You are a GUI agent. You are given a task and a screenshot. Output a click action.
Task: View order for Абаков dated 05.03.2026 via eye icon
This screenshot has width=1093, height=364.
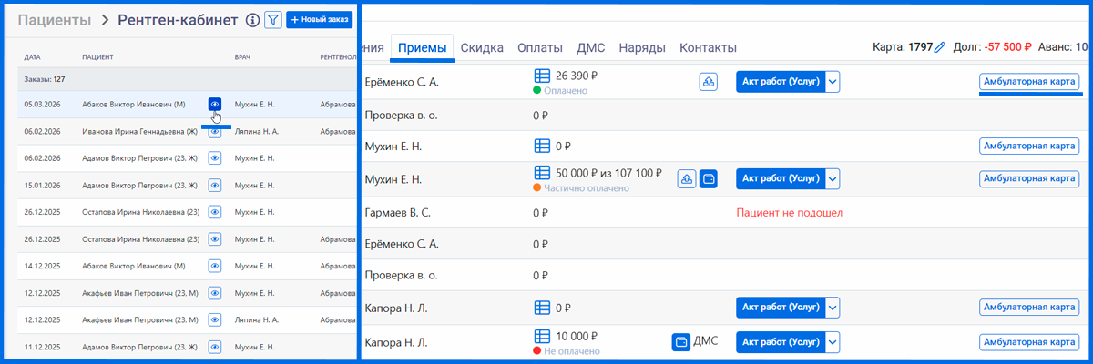[x=215, y=105]
